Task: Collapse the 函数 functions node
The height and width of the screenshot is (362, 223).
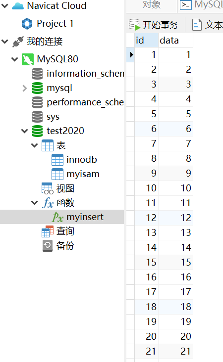Action: [35, 203]
